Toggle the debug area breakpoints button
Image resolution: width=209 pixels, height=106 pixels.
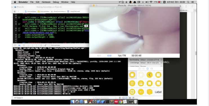point(19,45)
